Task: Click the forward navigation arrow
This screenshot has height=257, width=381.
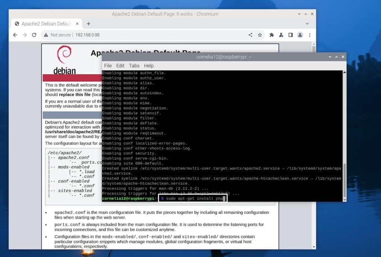Action: (x=25, y=35)
